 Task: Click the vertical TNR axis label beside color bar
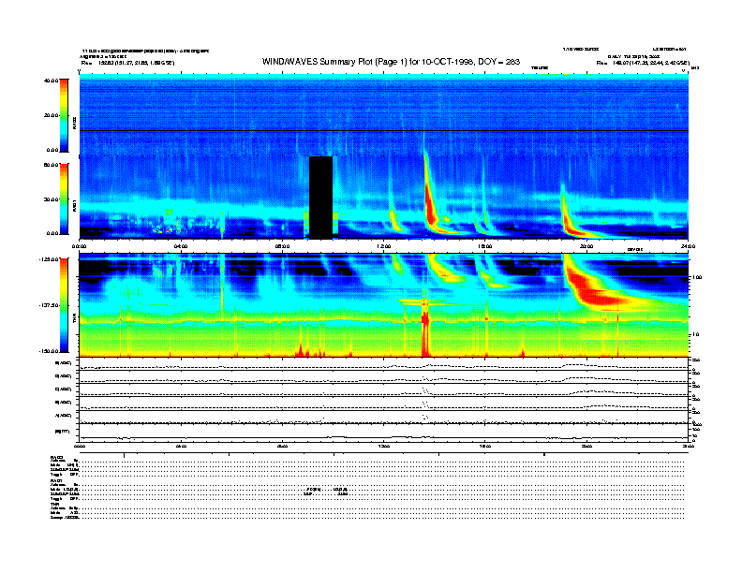coord(74,319)
